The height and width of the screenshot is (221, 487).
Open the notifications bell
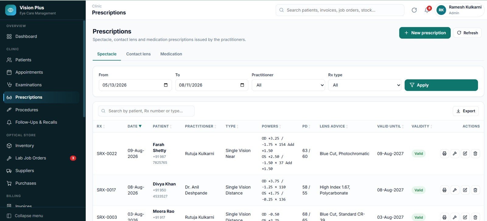coord(427,10)
